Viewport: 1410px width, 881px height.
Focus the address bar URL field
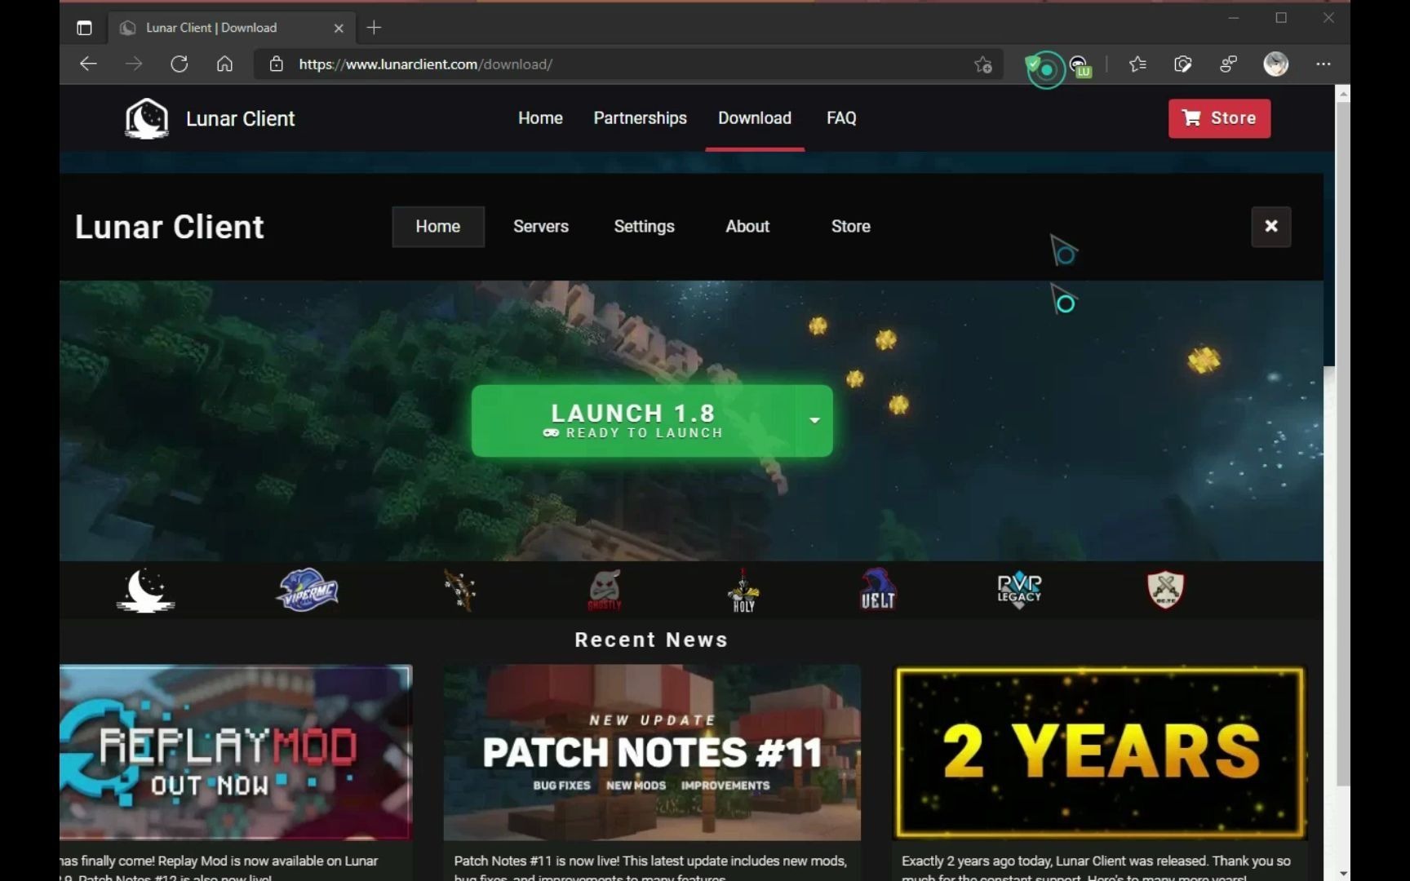(628, 64)
